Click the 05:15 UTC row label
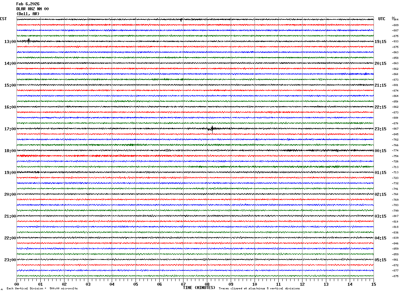The width and height of the screenshot is (400, 293). coord(380,260)
